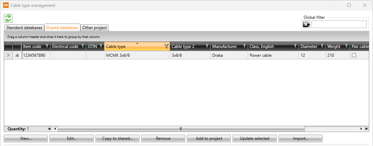Click the Manufacturer column filter icon
Screen dimensions: 373x146
244,47
